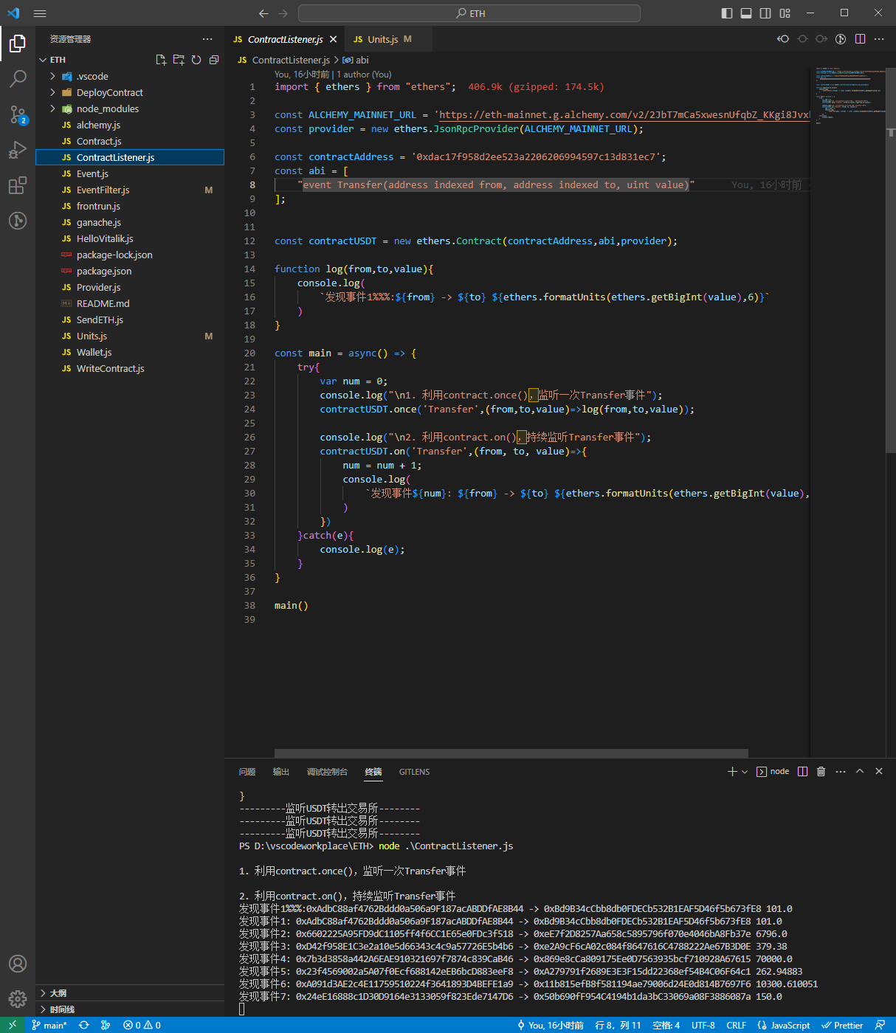
Task: Kill terminal with trash icon
Action: click(x=821, y=771)
